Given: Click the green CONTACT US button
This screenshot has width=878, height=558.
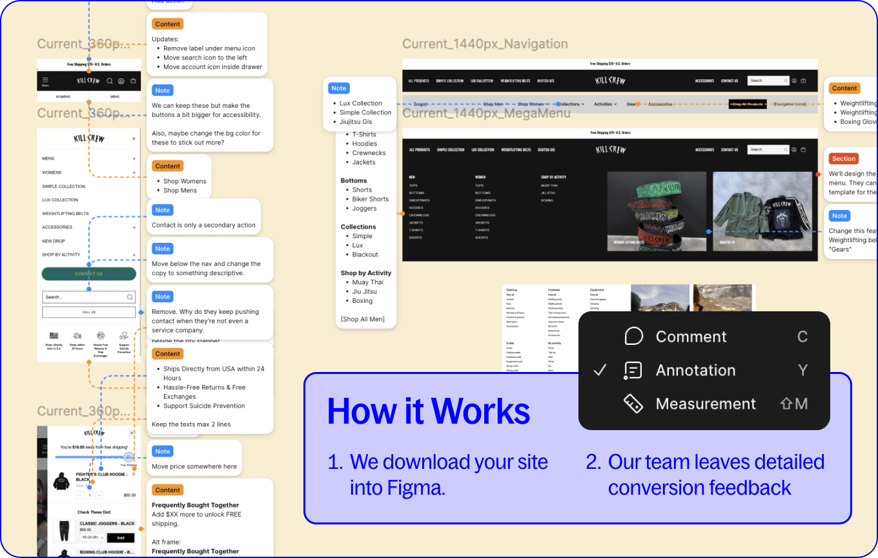Looking at the screenshot, I should coord(89,274).
